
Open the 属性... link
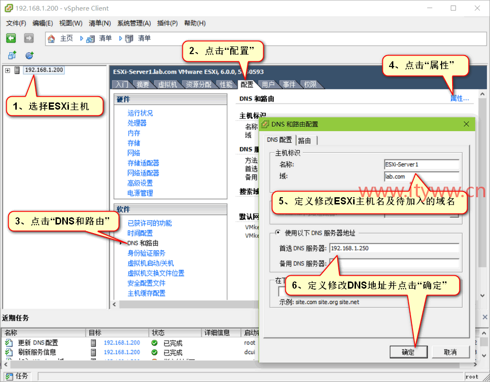point(459,99)
